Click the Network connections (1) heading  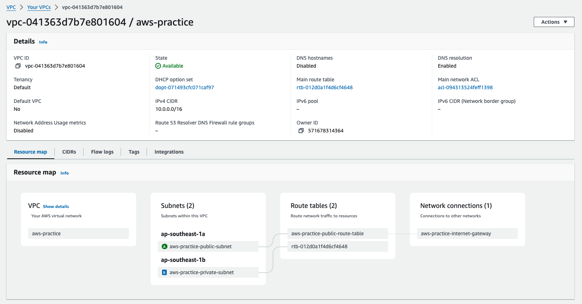coord(456,206)
